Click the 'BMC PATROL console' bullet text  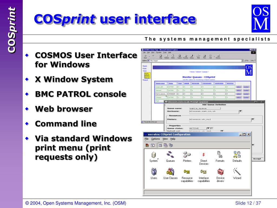coord(81,94)
